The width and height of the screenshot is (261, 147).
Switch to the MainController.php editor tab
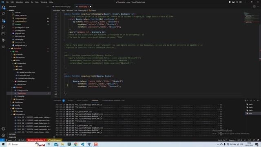[63, 7]
